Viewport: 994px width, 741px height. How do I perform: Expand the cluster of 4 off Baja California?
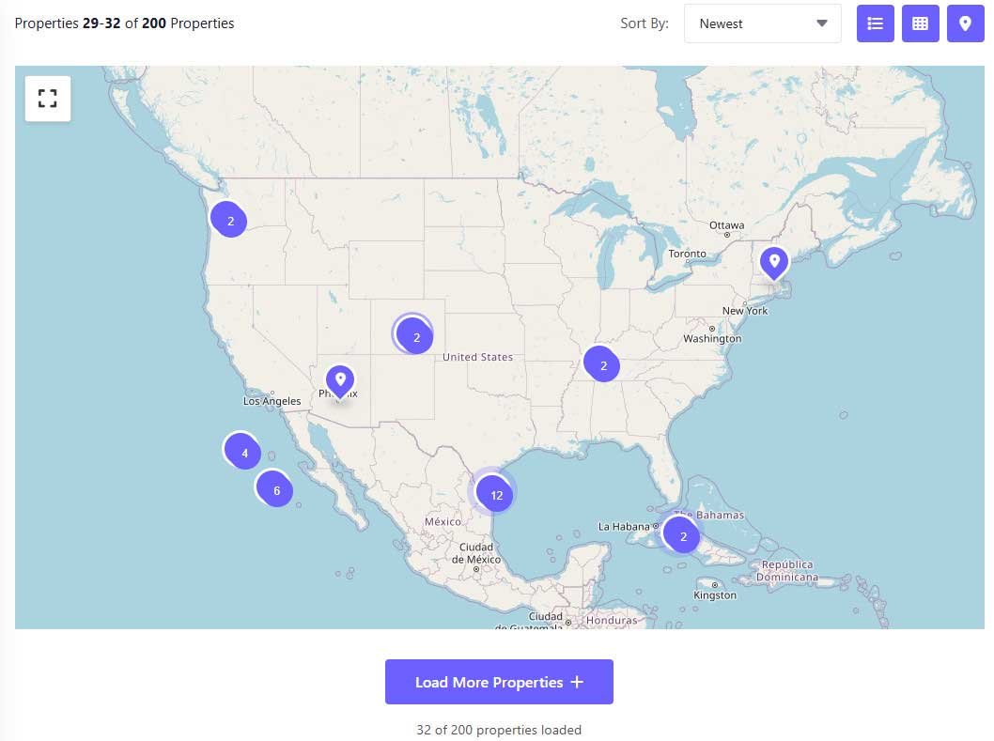pyautogui.click(x=243, y=451)
